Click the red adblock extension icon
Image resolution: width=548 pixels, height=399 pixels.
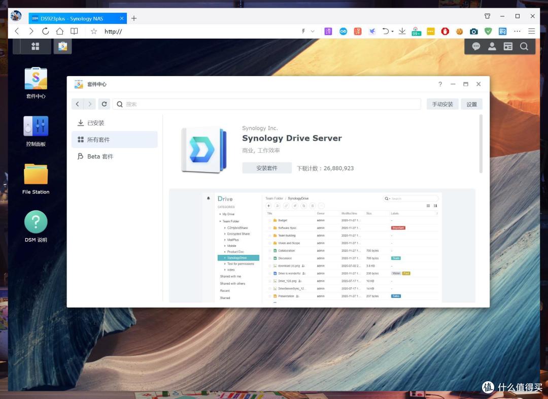click(x=445, y=31)
